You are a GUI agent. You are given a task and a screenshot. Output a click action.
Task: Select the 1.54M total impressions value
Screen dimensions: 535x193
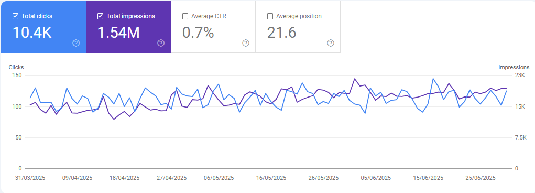tap(118, 33)
